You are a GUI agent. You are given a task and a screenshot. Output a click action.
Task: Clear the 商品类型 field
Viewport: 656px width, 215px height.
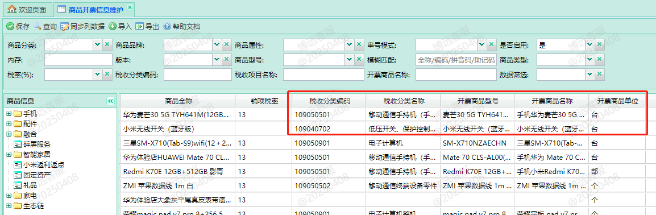coord(600,60)
